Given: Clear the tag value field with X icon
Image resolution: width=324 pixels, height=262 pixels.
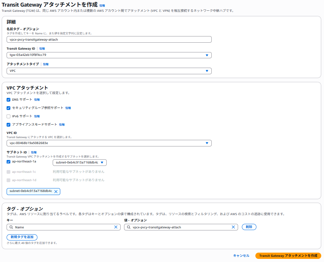Looking at the screenshot, I should (x=233, y=227).
